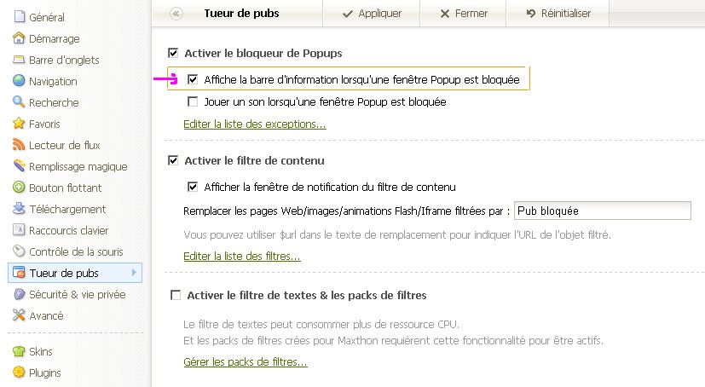Viewport: 705px width, 387px height.
Task: Click the Plugins gear icon
Action: pyautogui.click(x=19, y=373)
